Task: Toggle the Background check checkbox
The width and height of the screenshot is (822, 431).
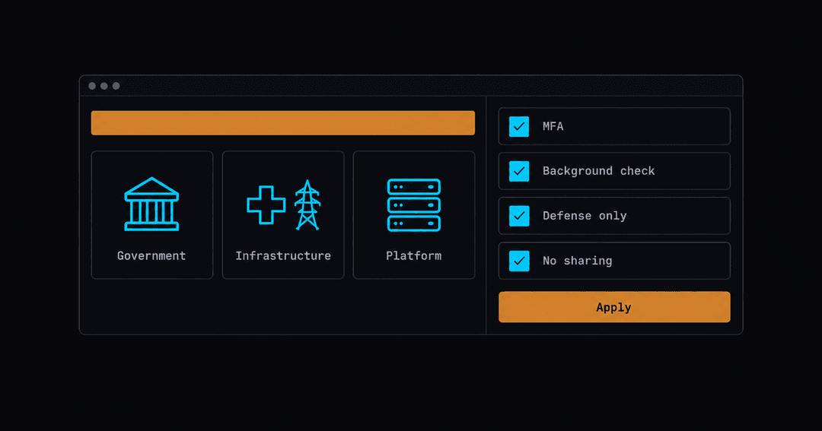Action: tap(519, 171)
